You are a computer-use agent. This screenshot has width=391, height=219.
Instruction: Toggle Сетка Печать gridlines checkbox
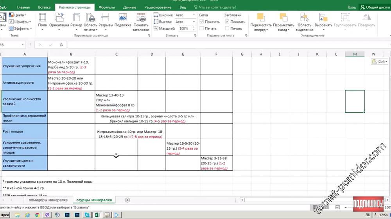pos(202,28)
